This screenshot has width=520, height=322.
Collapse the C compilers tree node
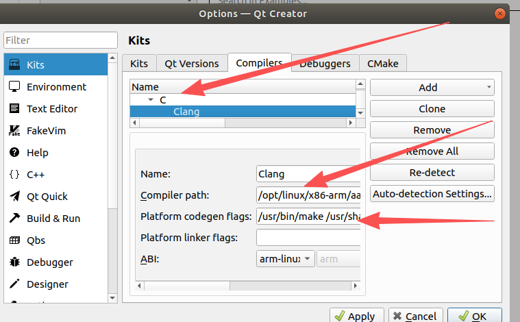click(x=151, y=99)
